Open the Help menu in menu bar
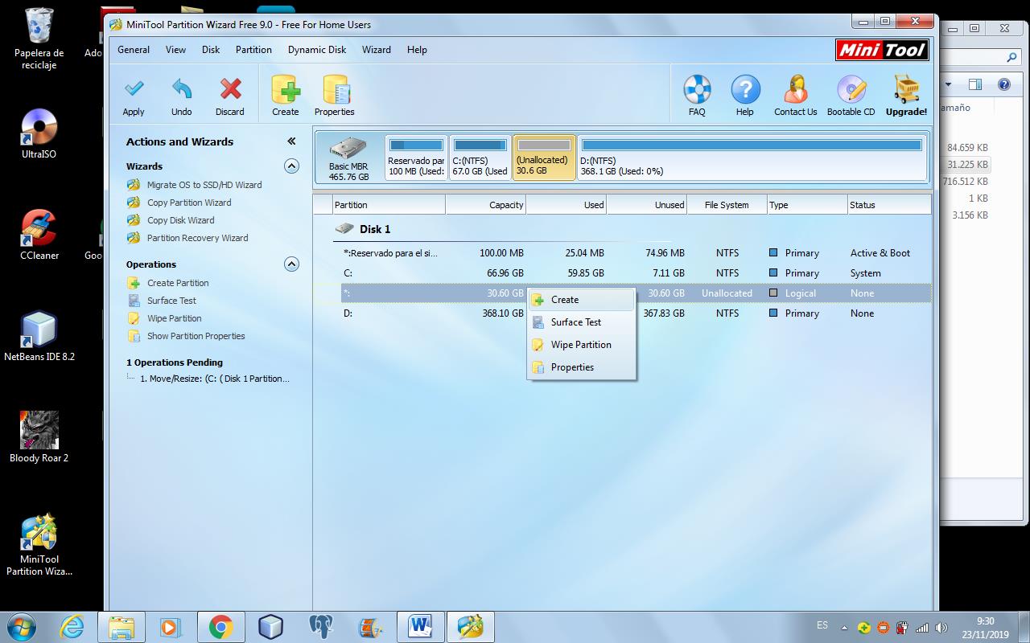The width and height of the screenshot is (1030, 643). (417, 50)
